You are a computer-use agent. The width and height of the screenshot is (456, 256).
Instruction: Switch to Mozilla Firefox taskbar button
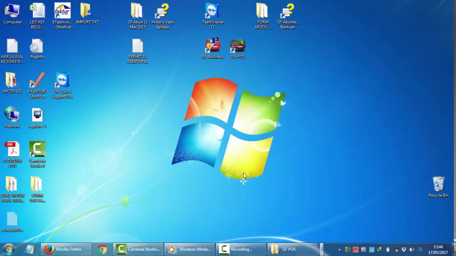pyautogui.click(x=66, y=249)
